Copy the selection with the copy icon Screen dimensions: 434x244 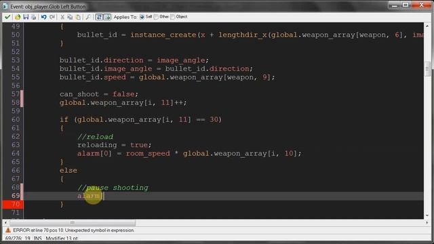pyautogui.click(x=70, y=17)
